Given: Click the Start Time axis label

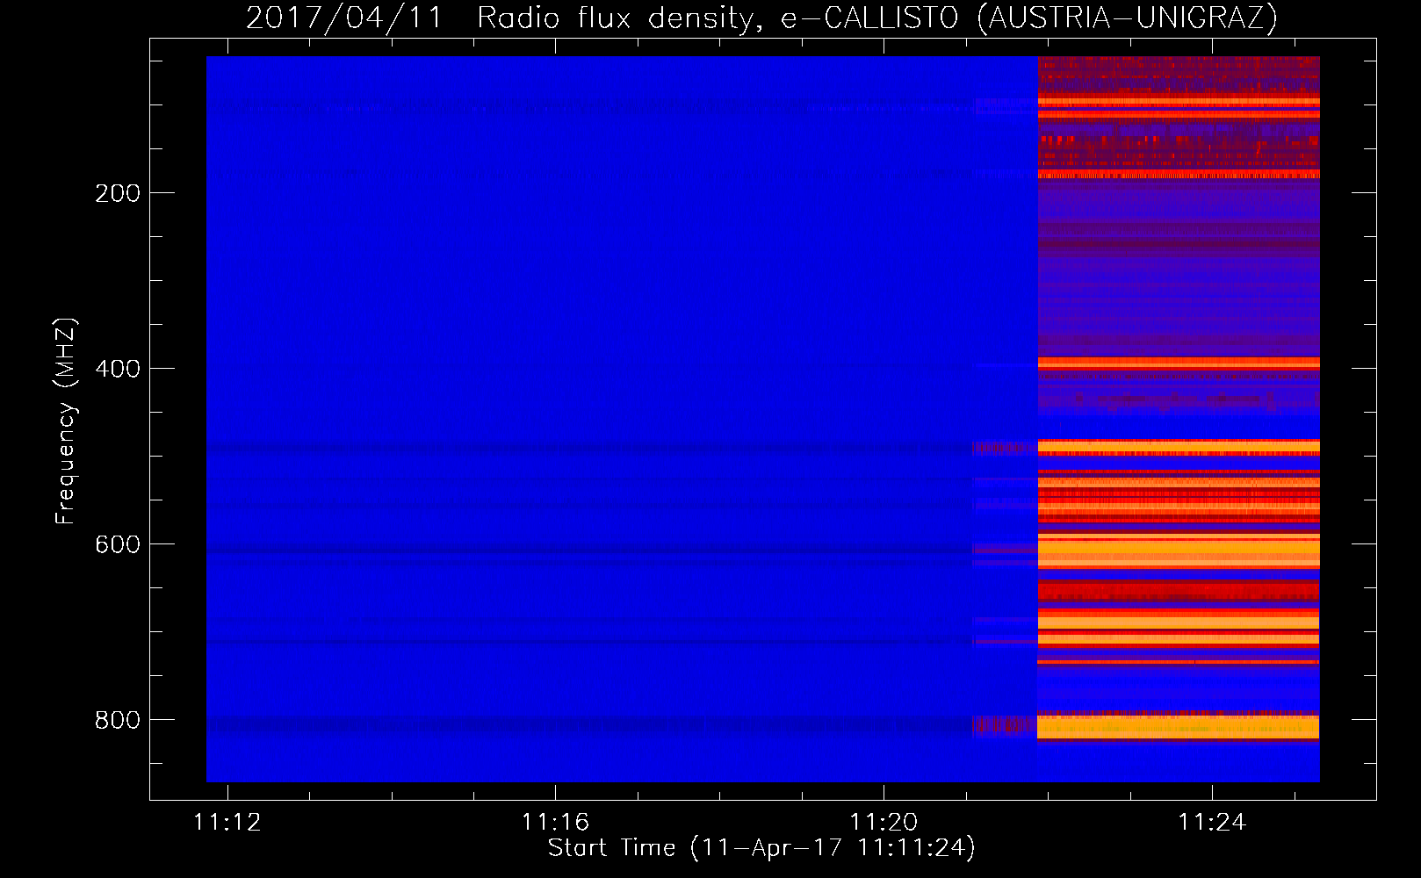Looking at the screenshot, I should tap(761, 848).
